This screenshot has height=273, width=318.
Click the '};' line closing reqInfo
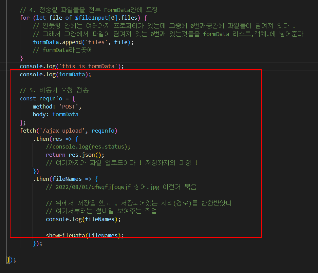23,123
